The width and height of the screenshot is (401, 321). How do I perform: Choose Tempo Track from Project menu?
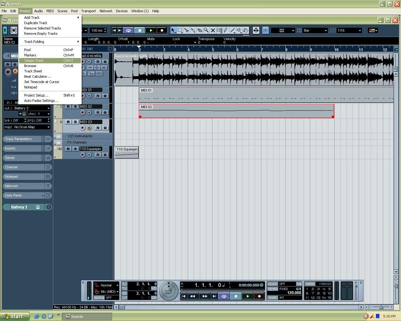tap(34, 61)
